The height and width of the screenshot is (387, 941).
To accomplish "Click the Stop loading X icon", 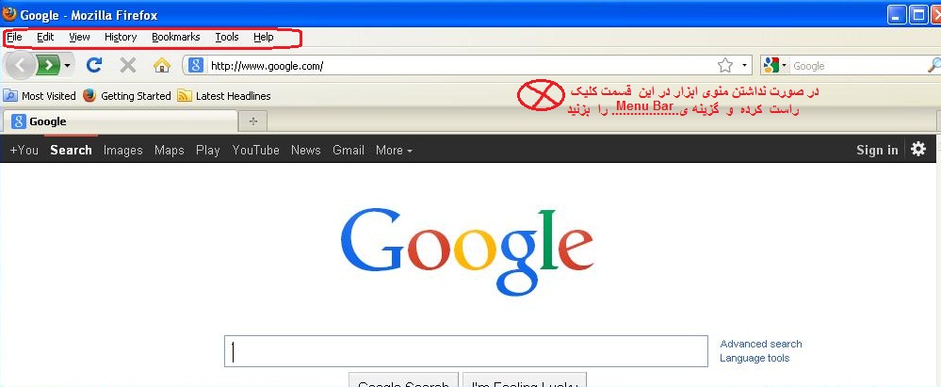I will [x=127, y=65].
